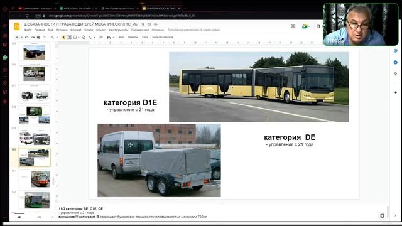Select slide thumbnail 122 with green bus
402x226 pixels.
(x=35, y=200)
